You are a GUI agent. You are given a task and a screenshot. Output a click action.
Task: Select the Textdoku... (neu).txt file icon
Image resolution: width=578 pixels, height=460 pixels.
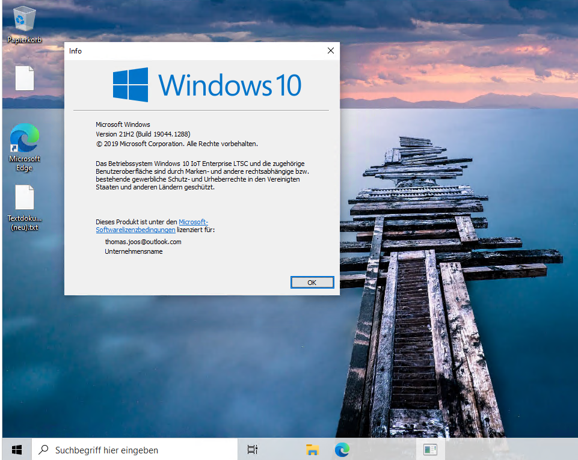(24, 208)
